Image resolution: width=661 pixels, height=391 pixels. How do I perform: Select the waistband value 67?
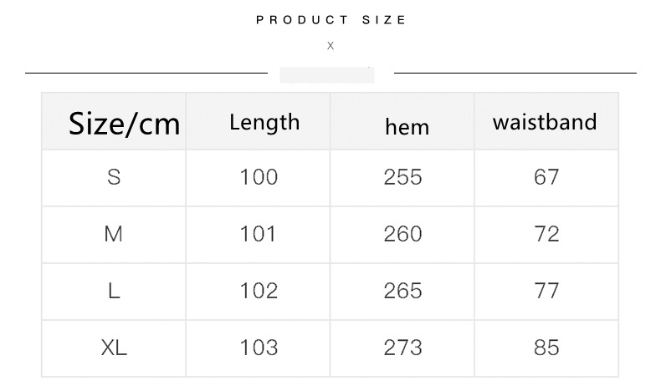tap(546, 177)
